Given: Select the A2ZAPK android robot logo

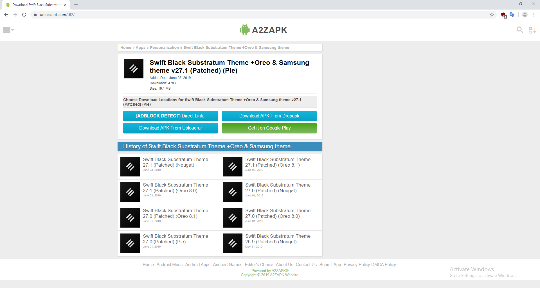Looking at the screenshot, I should tap(244, 30).
